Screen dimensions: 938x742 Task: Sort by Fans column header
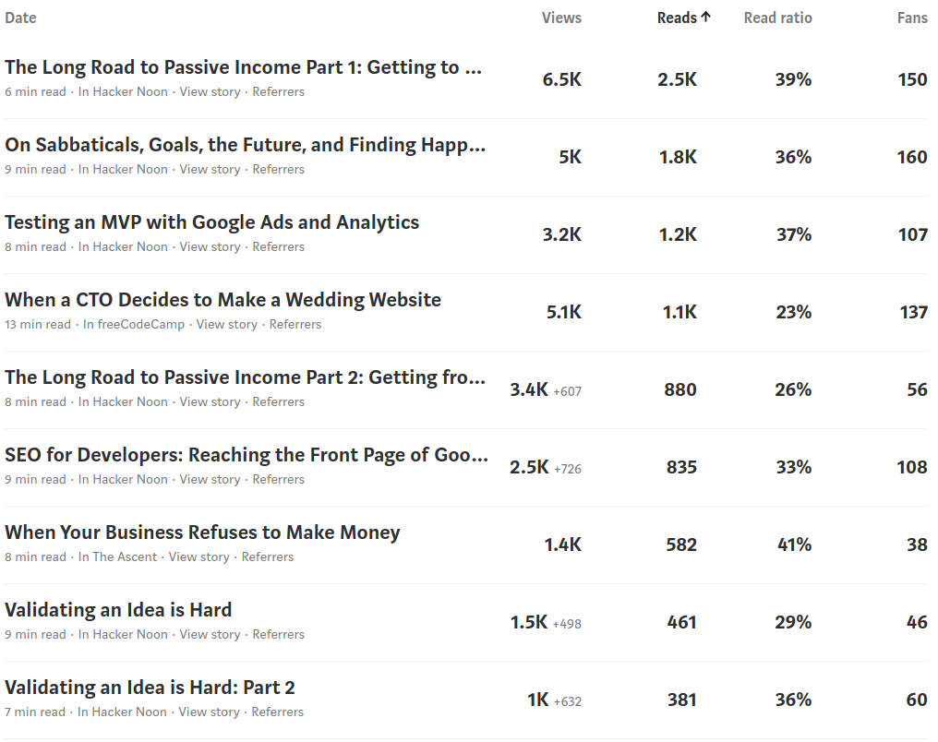912,18
